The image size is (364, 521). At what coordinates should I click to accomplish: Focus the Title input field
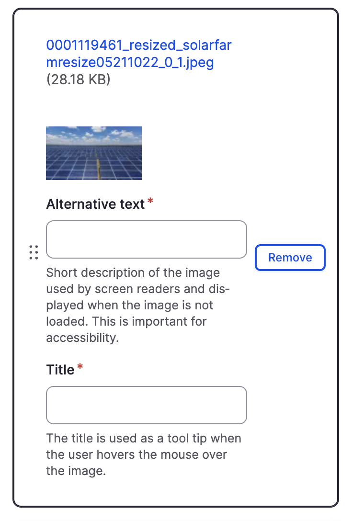146,405
